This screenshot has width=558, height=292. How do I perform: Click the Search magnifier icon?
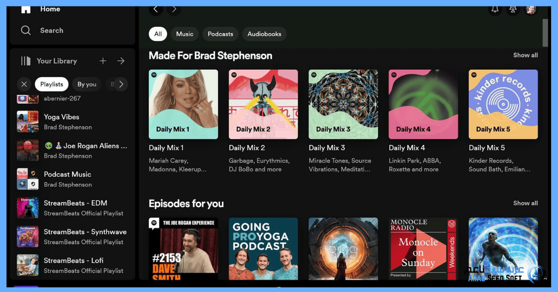(x=26, y=30)
